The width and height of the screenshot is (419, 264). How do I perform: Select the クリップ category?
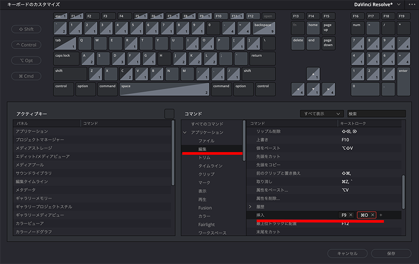click(206, 174)
